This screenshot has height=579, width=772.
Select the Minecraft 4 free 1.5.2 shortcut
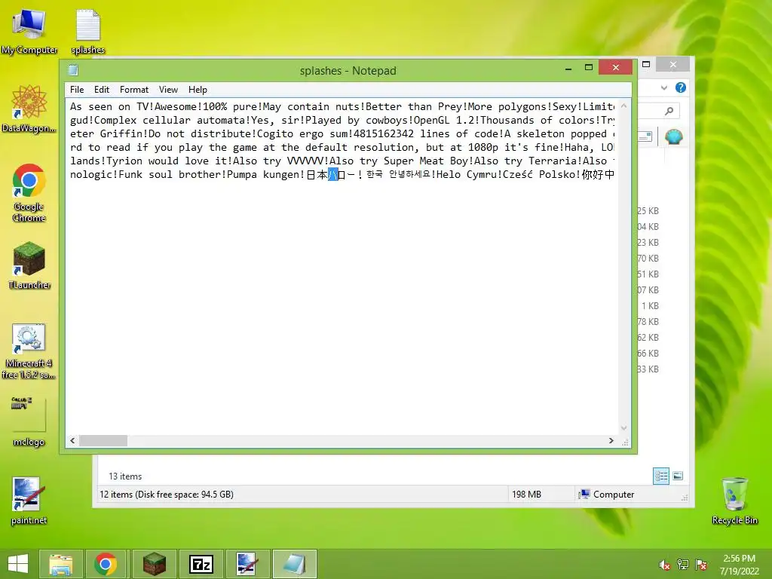click(29, 351)
